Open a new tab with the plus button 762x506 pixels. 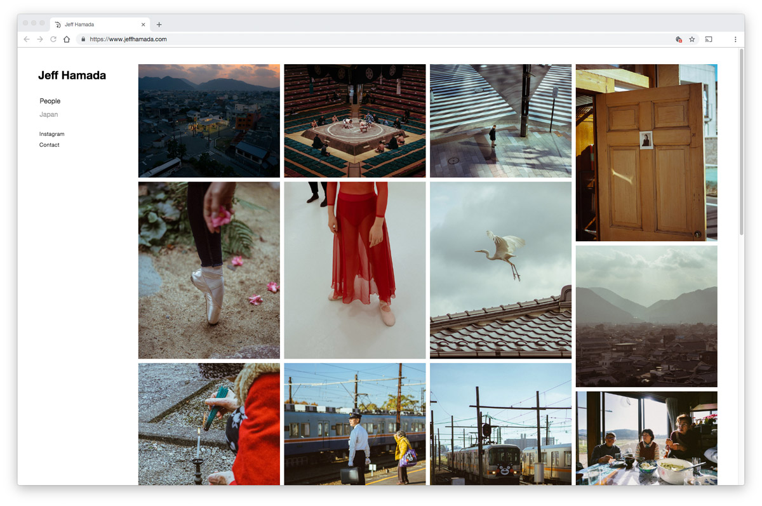(x=159, y=25)
